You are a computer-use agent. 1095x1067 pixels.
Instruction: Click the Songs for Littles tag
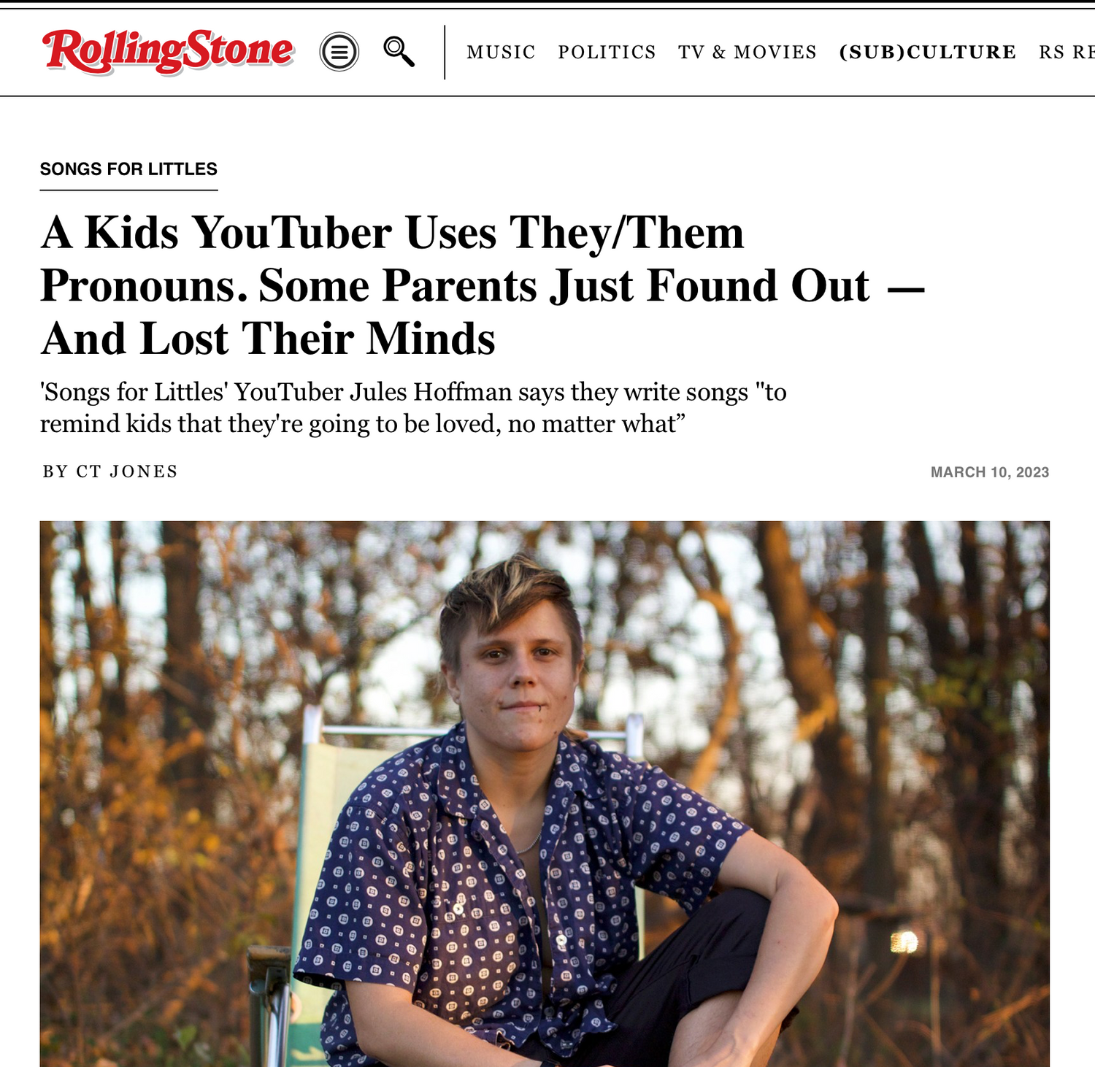tap(128, 169)
